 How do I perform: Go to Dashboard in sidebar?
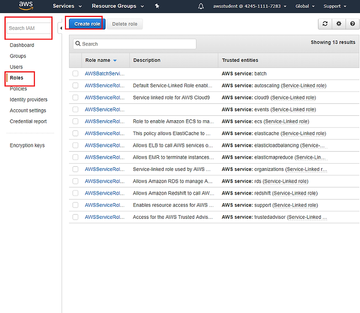point(22,45)
